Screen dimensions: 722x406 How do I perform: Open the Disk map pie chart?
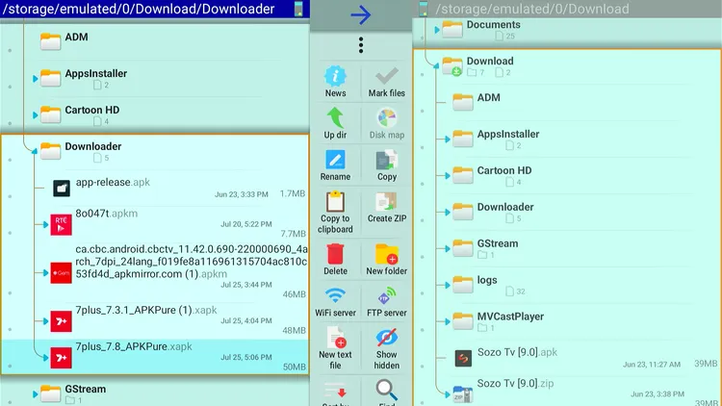coord(387,117)
